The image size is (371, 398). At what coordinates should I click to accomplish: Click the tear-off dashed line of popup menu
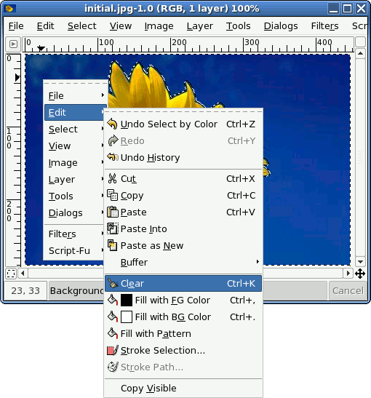[x=76, y=83]
